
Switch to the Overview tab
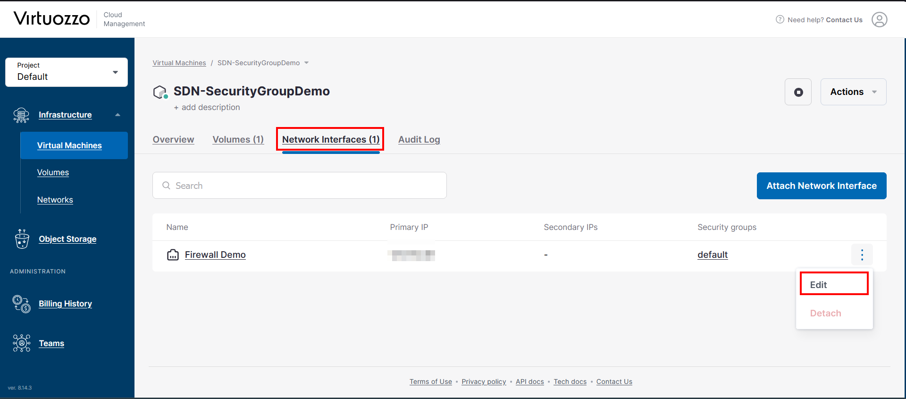click(x=173, y=139)
